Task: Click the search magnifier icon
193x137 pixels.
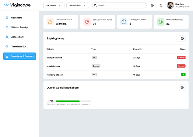Action: click(95, 6)
